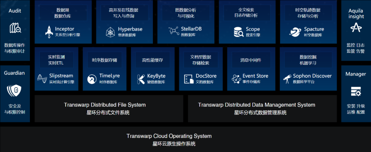Click the Inceptor rocket icon
This screenshot has height=152, width=371.
[49, 32]
